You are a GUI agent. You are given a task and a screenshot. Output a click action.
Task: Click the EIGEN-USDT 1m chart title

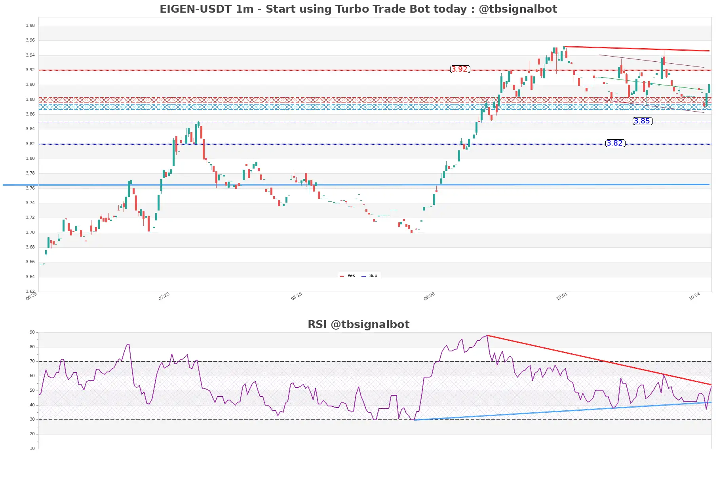[x=358, y=9]
